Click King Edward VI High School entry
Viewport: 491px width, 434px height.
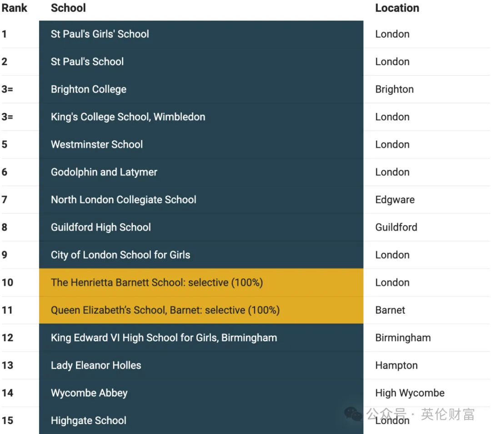[164, 338]
